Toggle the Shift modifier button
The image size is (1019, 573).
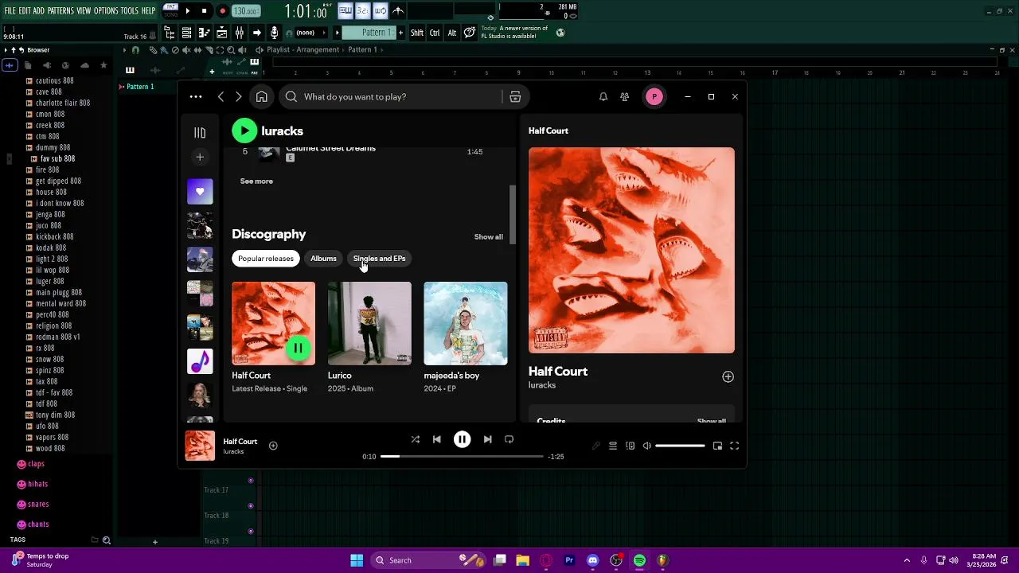click(x=417, y=33)
